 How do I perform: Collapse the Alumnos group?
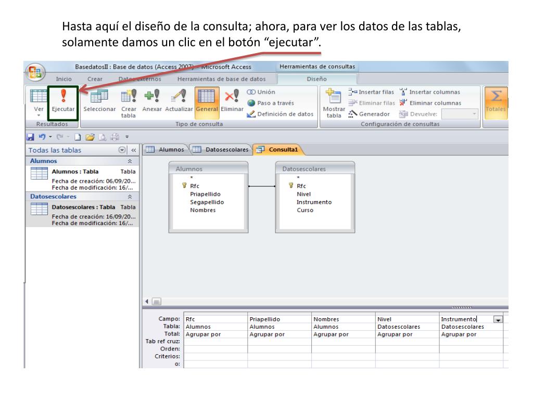click(x=130, y=161)
